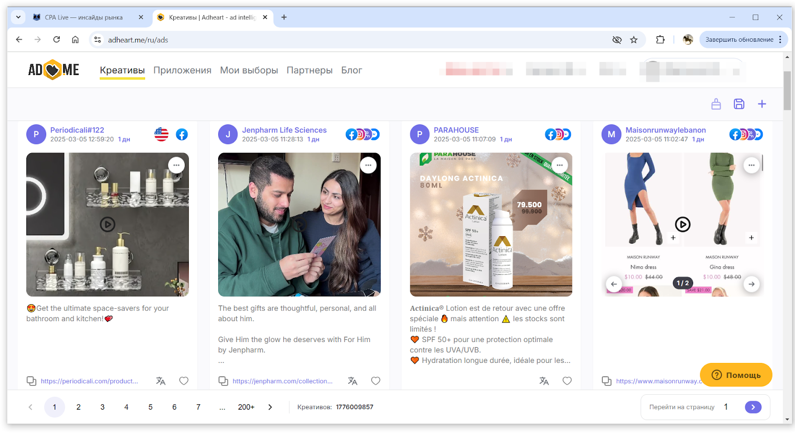Open the Jenpharm couple image thumbnail
This screenshot has width=795, height=433.
[299, 224]
